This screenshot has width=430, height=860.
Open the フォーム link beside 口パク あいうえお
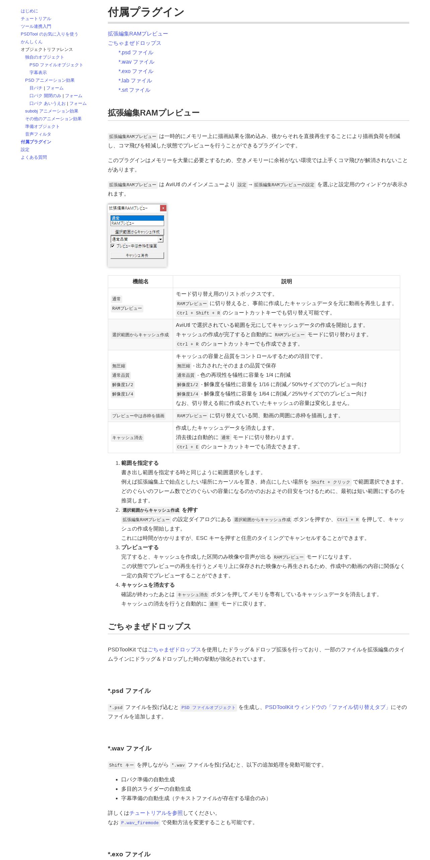tap(78, 103)
